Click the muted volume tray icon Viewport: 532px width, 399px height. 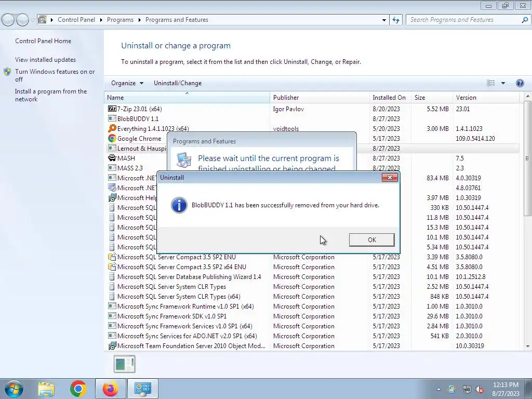click(x=480, y=389)
